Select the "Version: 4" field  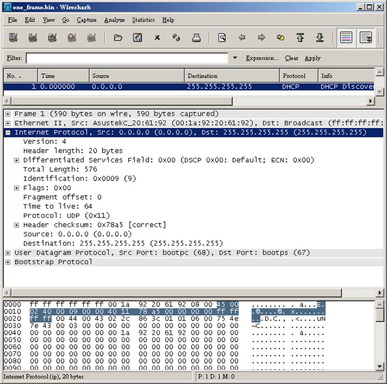point(45,142)
